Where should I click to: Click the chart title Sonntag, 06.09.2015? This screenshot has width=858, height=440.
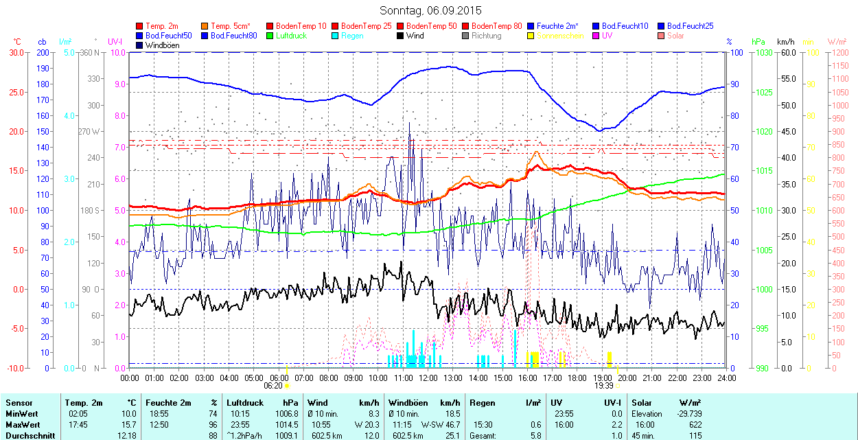click(430, 10)
